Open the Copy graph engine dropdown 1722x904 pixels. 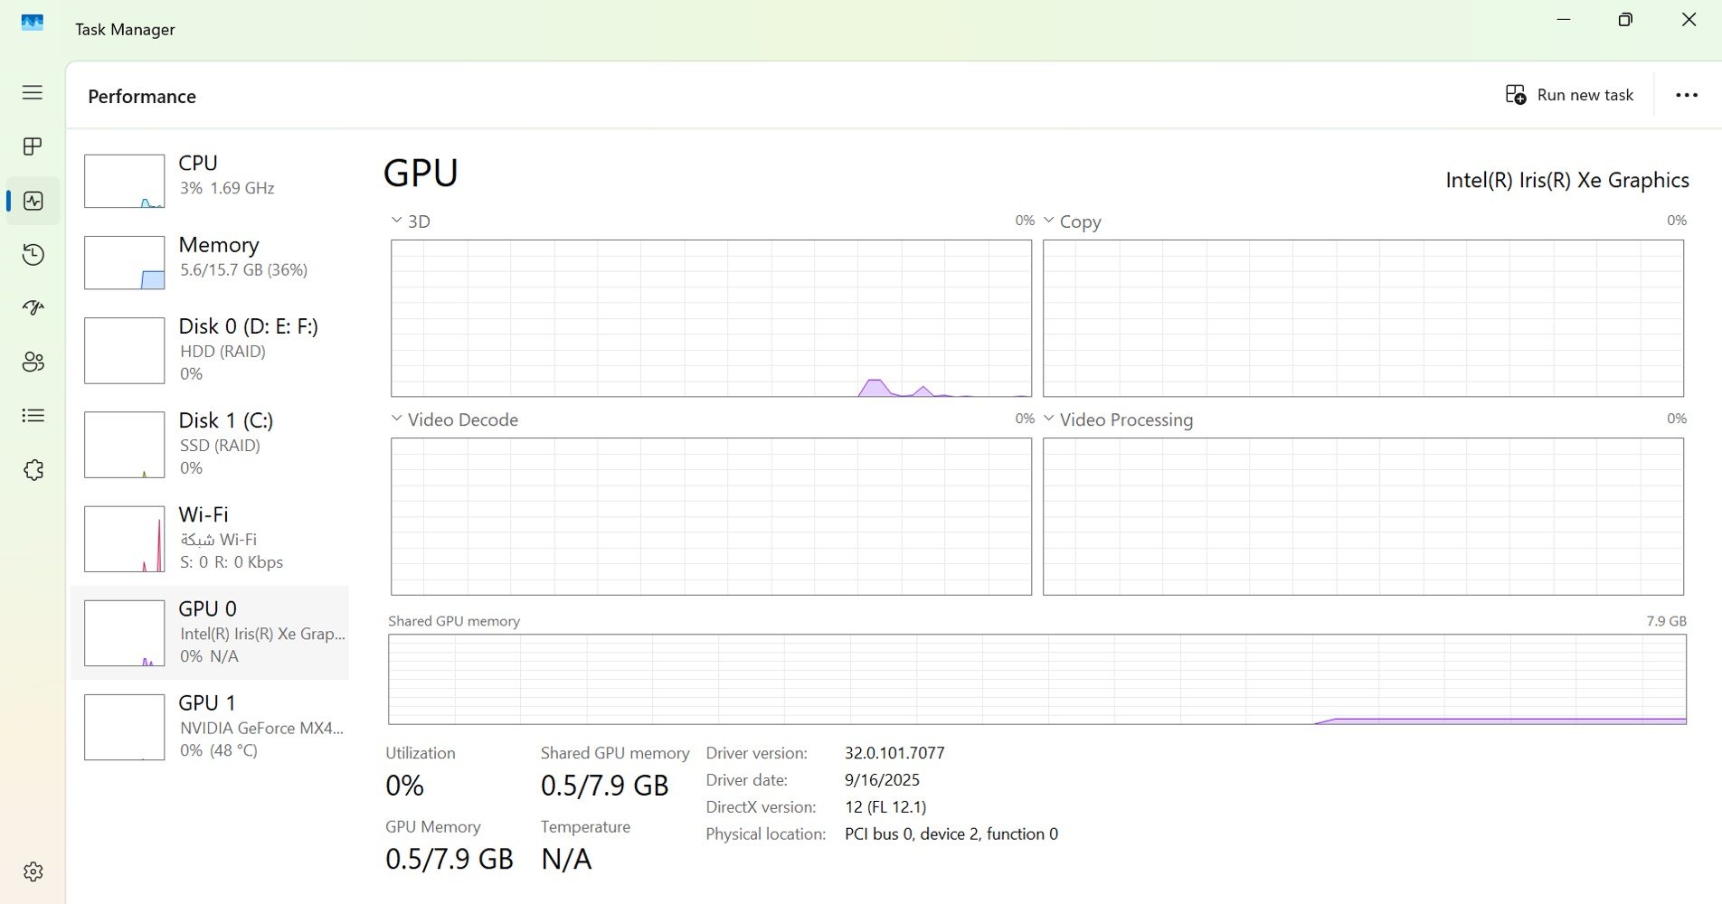pos(1072,221)
